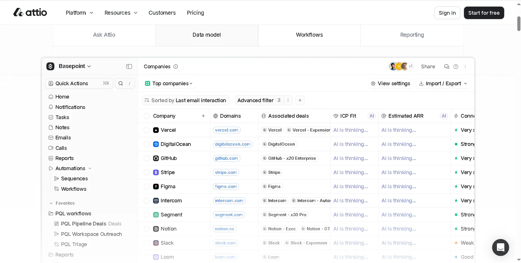
Task: Check the Figma row checkbox
Action: coord(147,187)
